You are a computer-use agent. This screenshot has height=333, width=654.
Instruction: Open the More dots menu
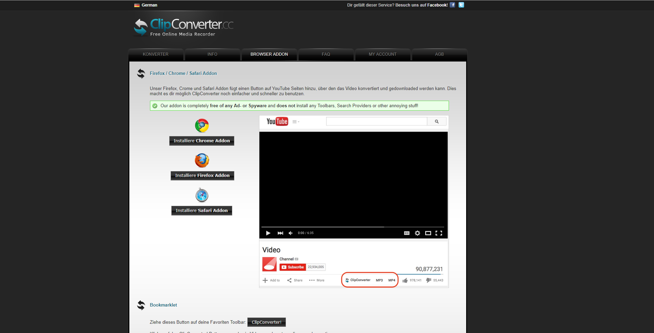click(312, 280)
